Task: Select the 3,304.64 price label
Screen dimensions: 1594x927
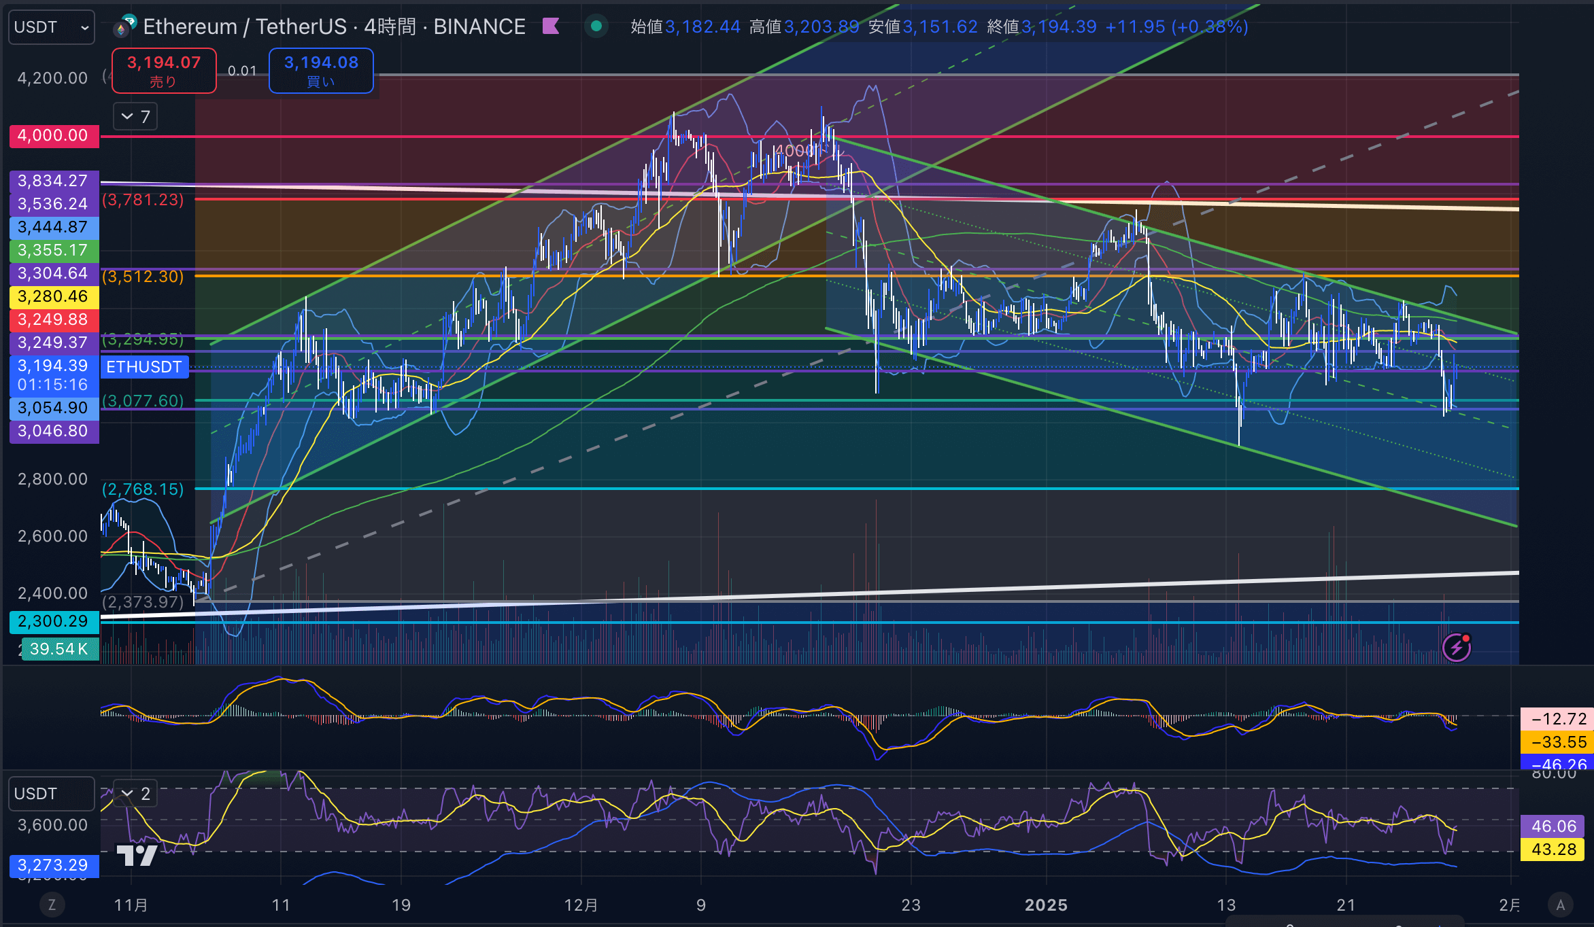Action: 54,273
